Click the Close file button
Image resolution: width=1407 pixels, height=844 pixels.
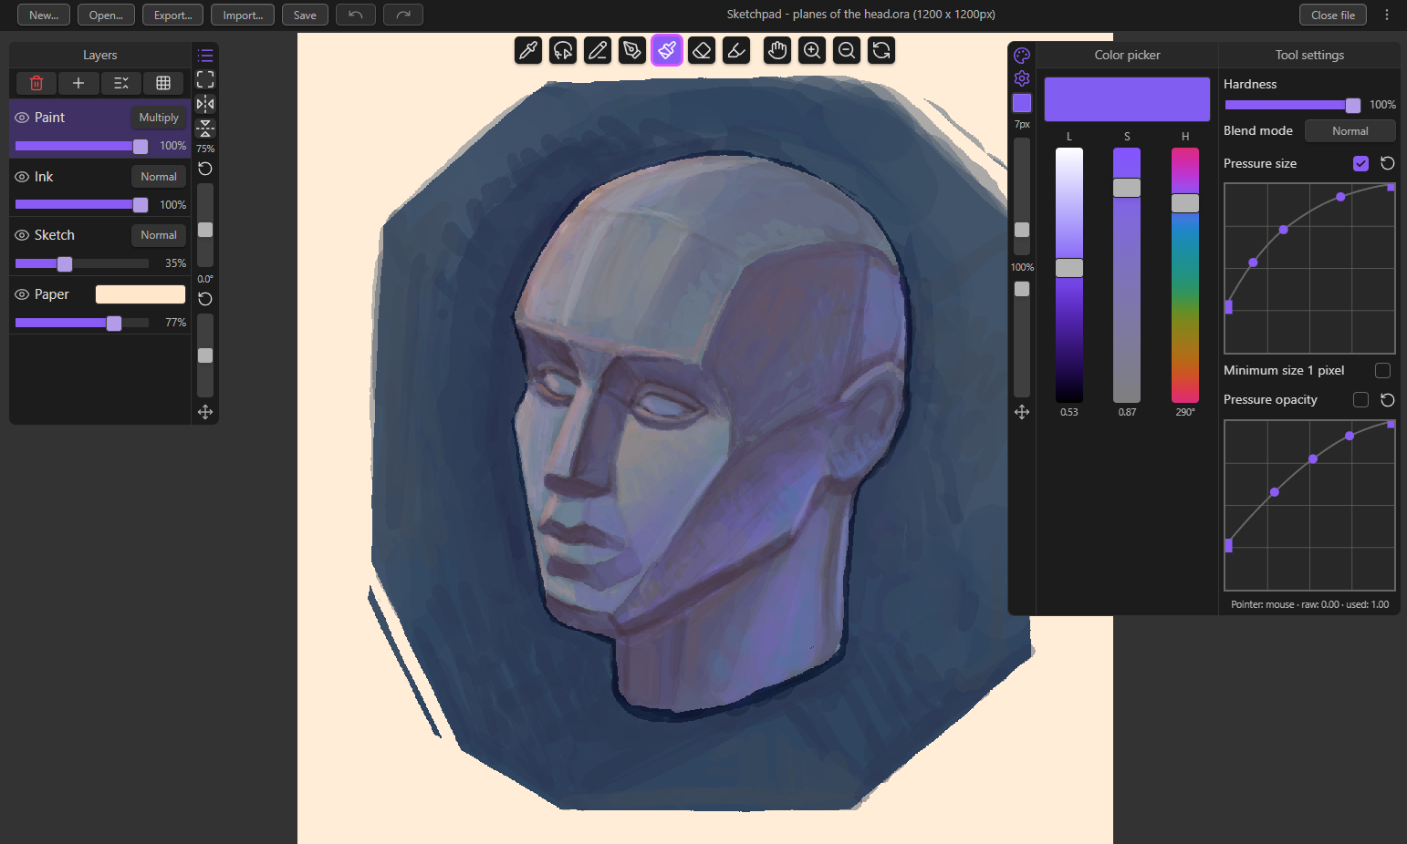coord(1333,15)
